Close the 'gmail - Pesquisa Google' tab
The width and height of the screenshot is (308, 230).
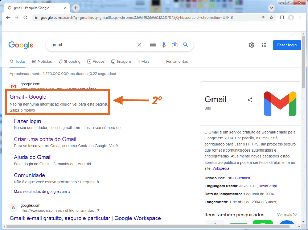pyautogui.click(x=65, y=8)
